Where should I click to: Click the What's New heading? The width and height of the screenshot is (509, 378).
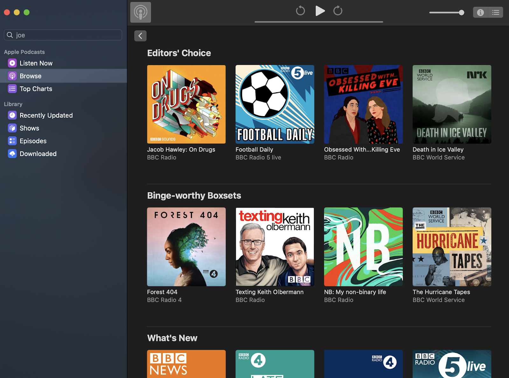[x=172, y=338]
